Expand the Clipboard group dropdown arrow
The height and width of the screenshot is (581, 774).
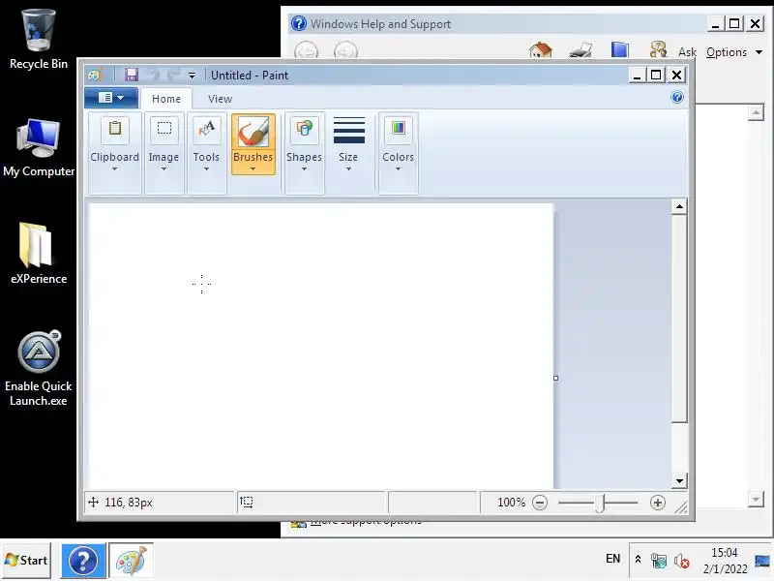coord(114,169)
